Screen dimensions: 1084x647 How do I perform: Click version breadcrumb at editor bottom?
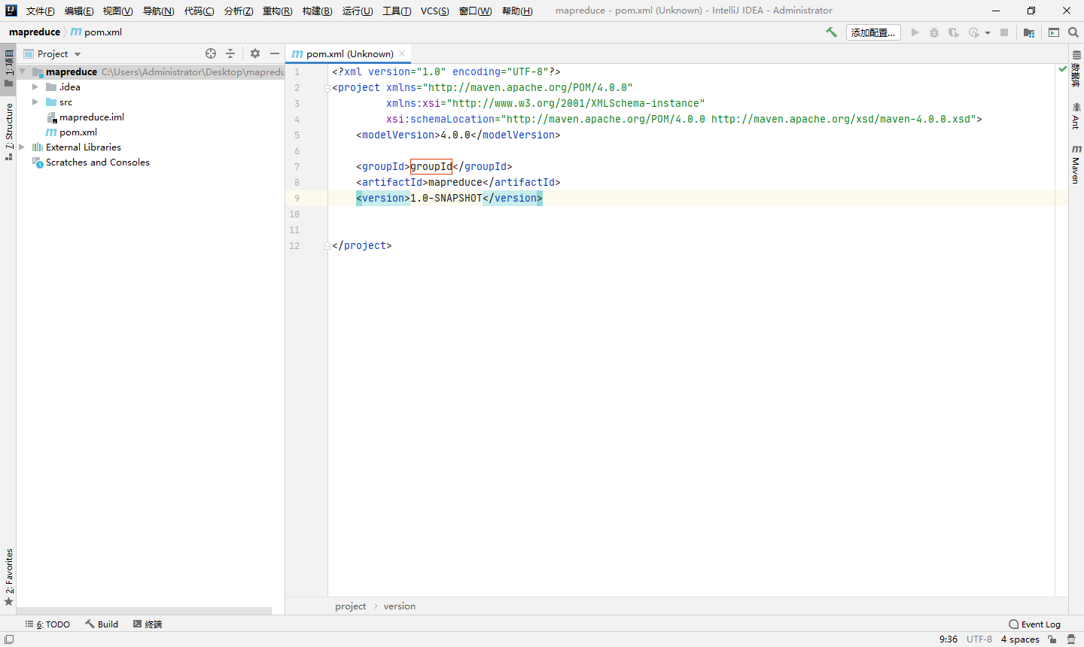coord(400,606)
